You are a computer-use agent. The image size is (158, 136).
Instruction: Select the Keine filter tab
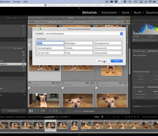91,18
